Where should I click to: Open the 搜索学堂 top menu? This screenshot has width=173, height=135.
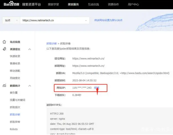pos(53,4)
